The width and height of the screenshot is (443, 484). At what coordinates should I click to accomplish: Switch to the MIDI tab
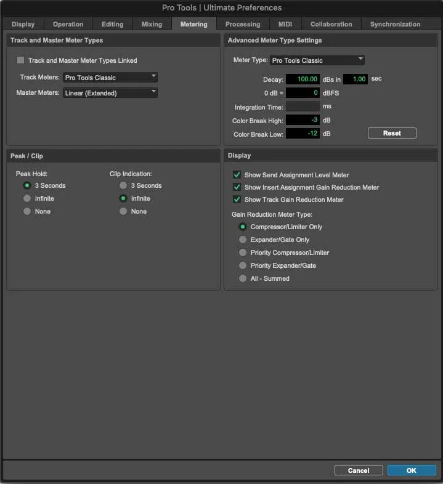pos(285,24)
